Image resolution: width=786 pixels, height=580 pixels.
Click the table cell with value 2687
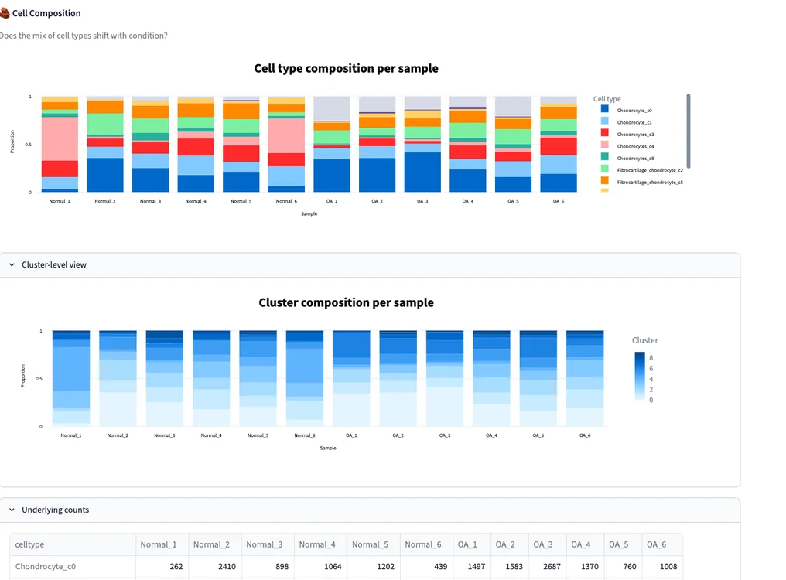tap(548, 566)
